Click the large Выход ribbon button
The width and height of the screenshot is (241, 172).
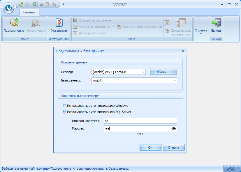(216, 26)
